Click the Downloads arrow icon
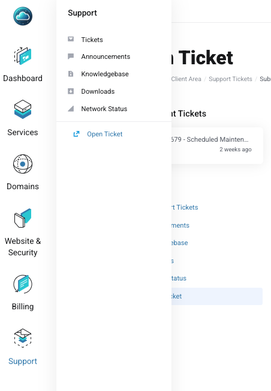This screenshot has width=271, height=391. point(71,91)
